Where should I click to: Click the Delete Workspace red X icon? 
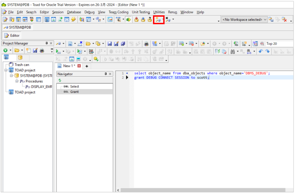point(284,19)
